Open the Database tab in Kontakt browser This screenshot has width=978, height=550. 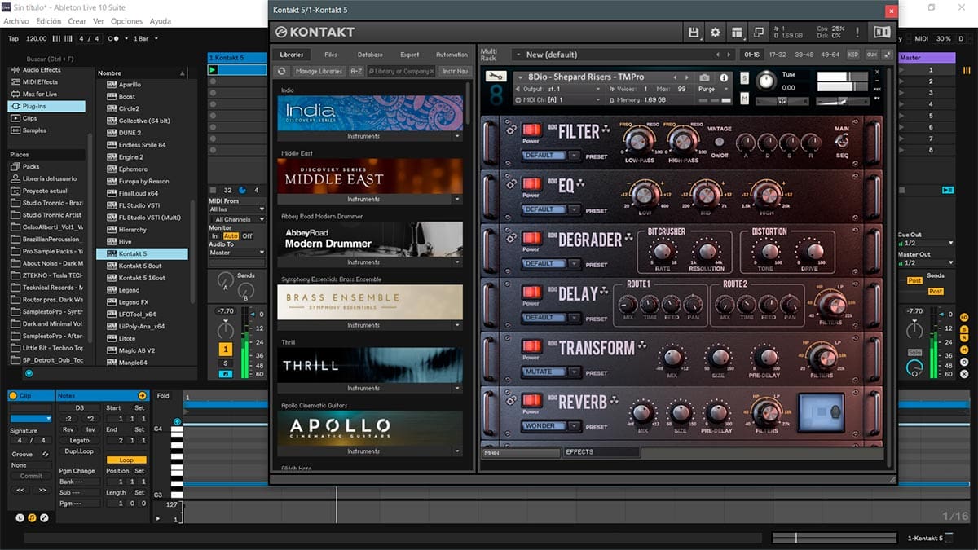[x=370, y=55]
